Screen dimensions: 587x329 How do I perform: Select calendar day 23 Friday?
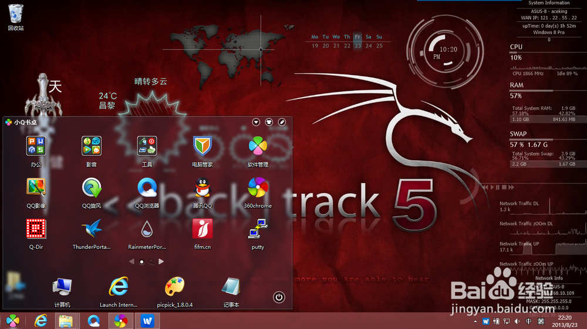[x=358, y=46]
